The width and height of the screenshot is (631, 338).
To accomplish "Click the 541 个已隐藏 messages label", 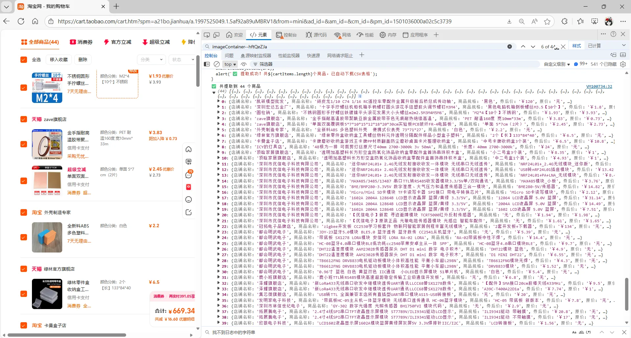I will [603, 64].
